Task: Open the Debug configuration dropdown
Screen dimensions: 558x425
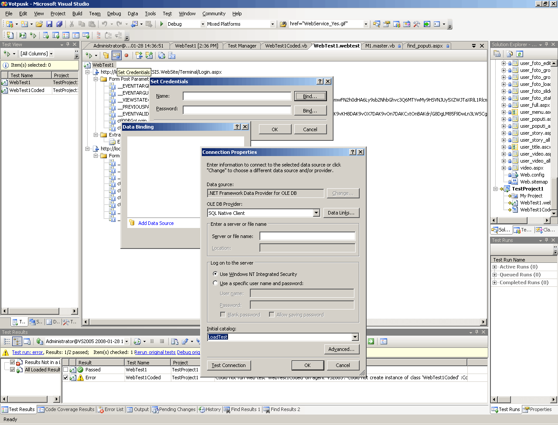Action: click(x=203, y=24)
